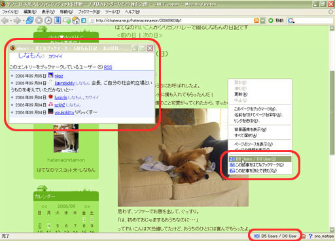
Task: Choose 背景画像を表示 in context menu
Action: [x=260, y=129]
